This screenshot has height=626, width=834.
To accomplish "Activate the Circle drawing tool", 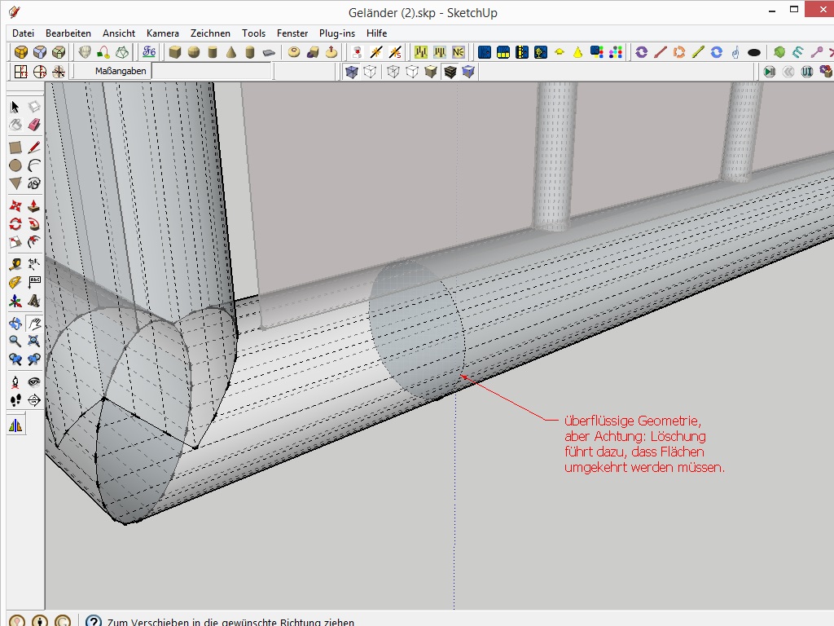I will tap(15, 165).
